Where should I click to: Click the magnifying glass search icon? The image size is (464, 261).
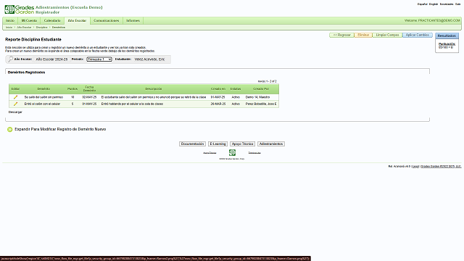pos(10,59)
